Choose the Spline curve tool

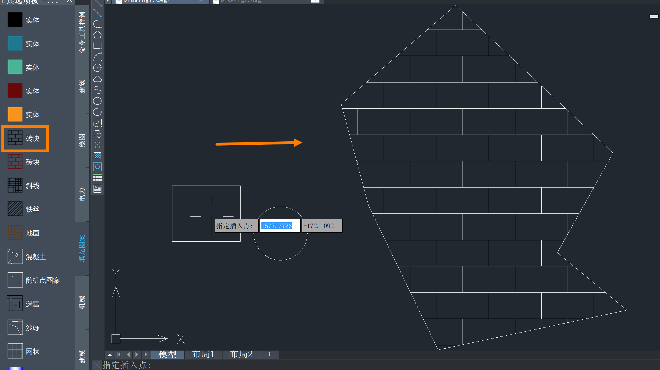[x=97, y=90]
